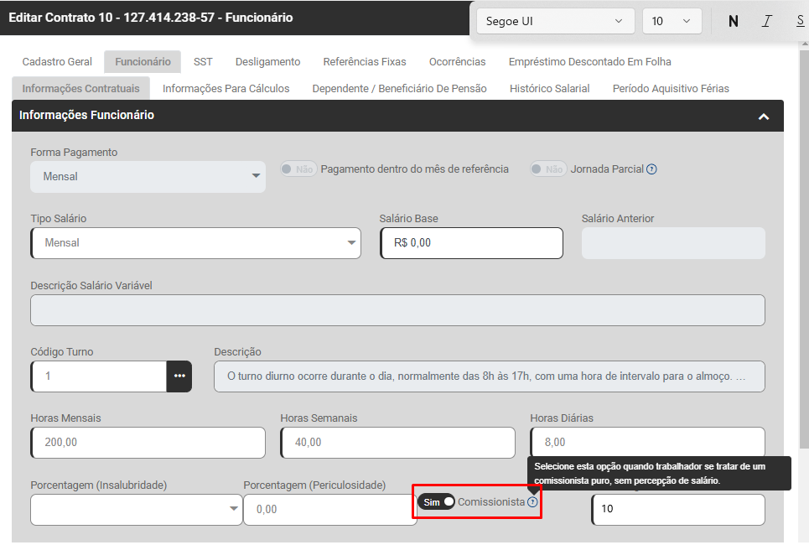Open Código Turno lookup ellipsis button
Image resolution: width=809 pixels, height=545 pixels.
point(179,376)
